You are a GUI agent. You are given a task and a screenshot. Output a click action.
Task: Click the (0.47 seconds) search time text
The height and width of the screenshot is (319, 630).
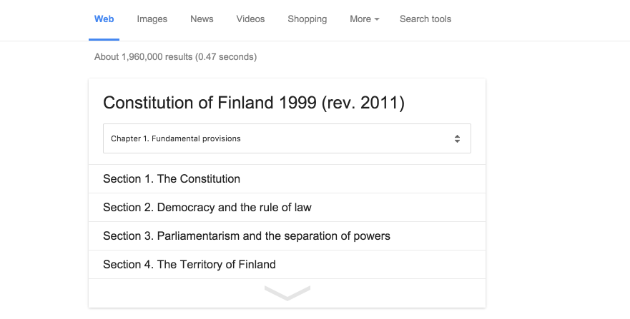226,57
